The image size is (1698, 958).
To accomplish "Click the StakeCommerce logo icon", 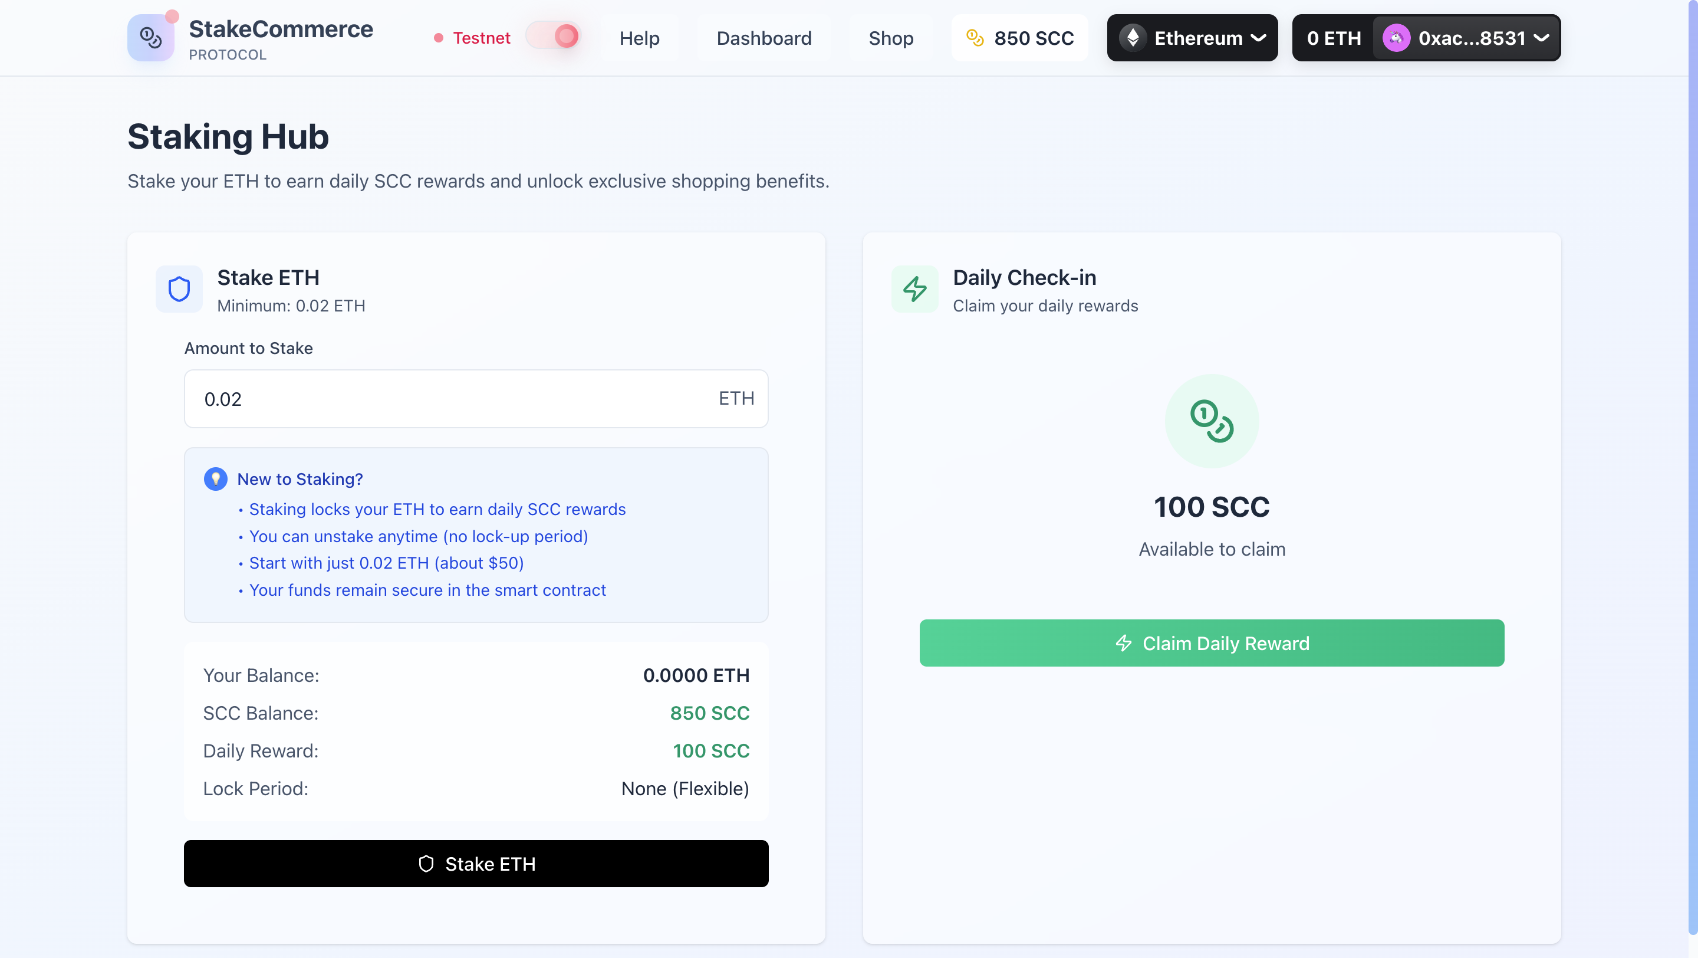I will (151, 38).
